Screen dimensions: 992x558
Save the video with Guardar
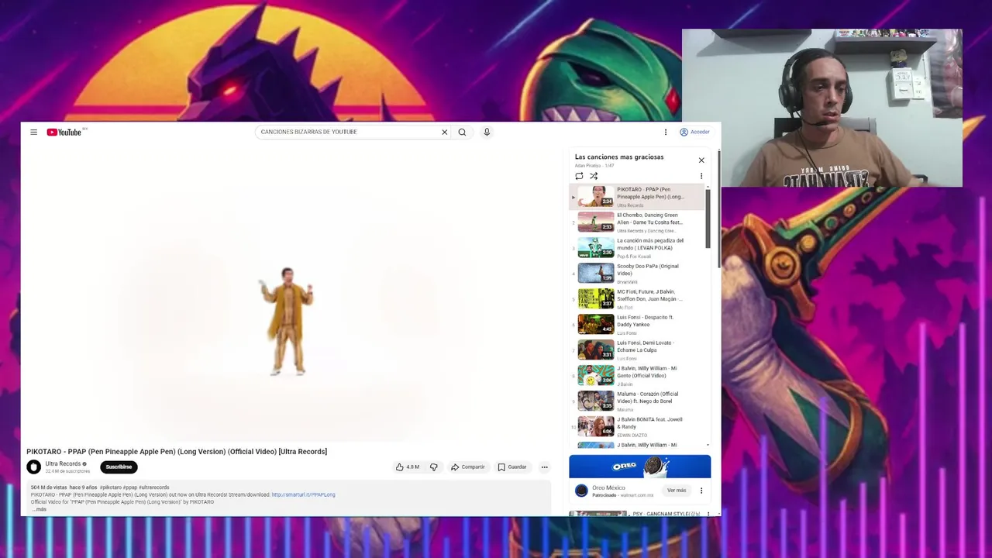[x=512, y=467]
